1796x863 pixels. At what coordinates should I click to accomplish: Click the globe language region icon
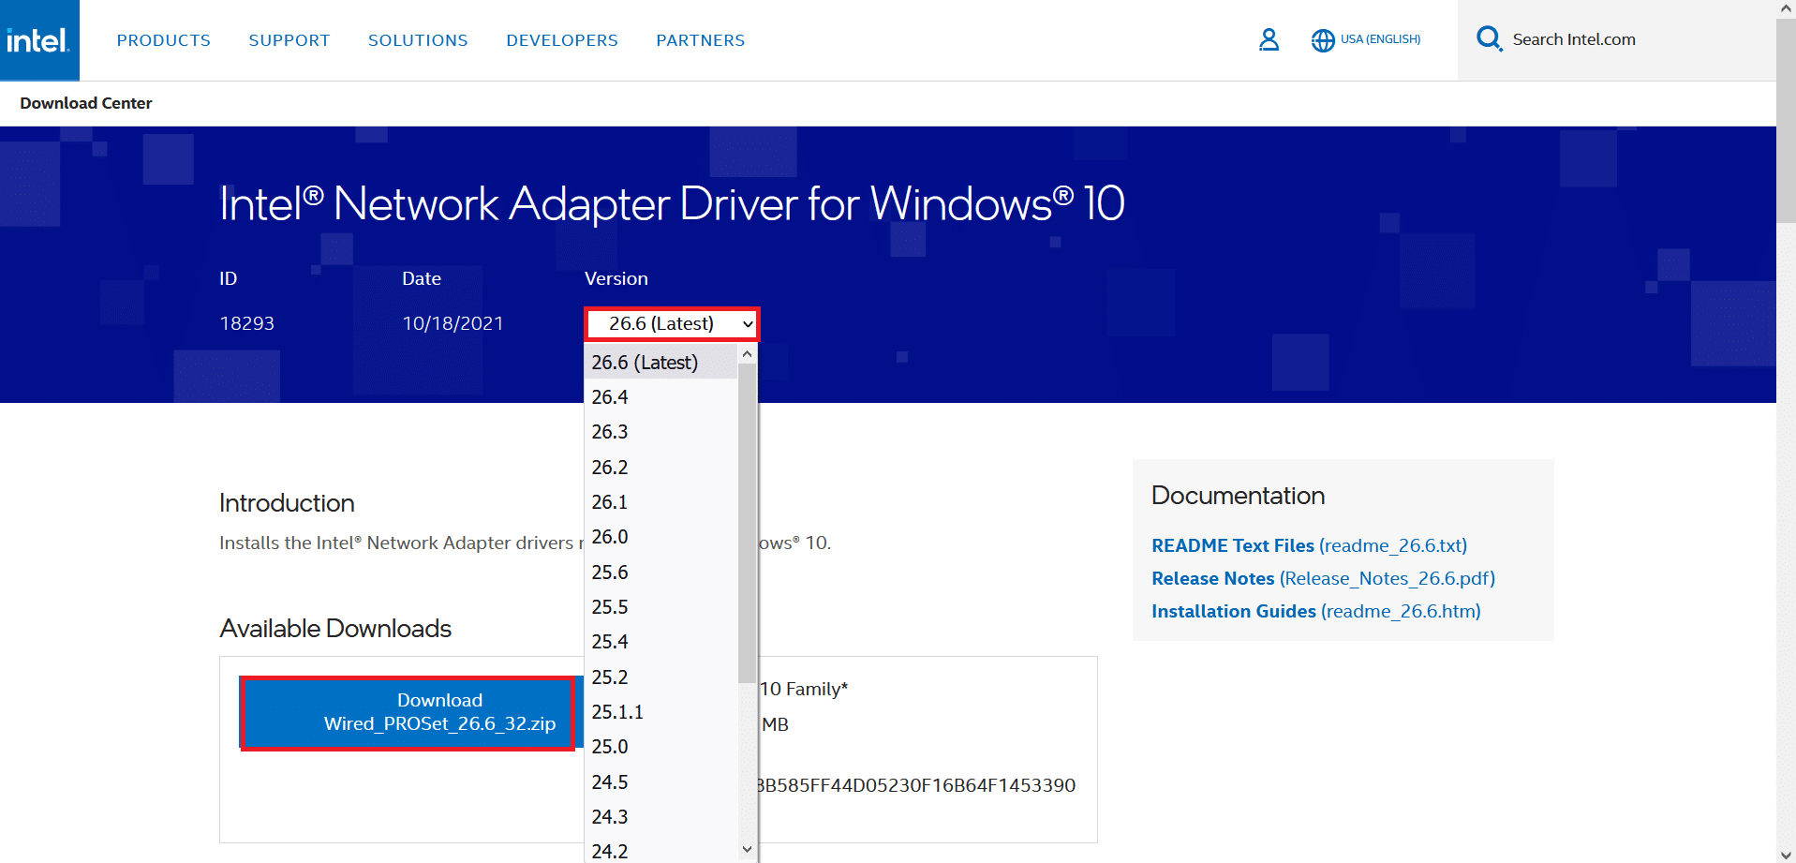(1323, 39)
